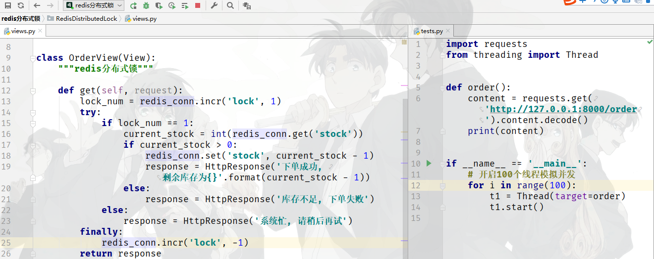Click 'redis_conn.incr('lock', -1)' on line 25
The width and height of the screenshot is (654, 259).
tap(175, 243)
